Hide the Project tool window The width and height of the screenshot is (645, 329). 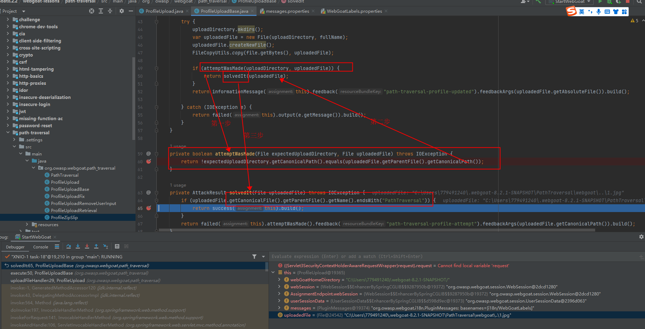click(x=131, y=11)
